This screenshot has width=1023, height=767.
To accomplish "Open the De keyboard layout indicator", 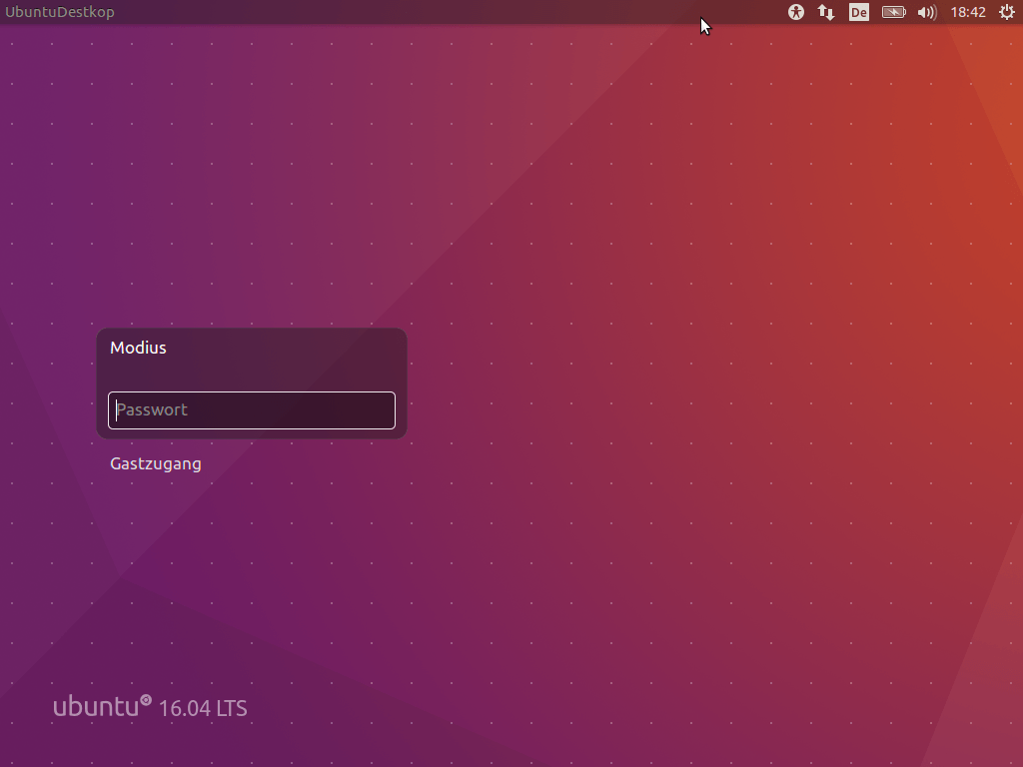I will [858, 12].
